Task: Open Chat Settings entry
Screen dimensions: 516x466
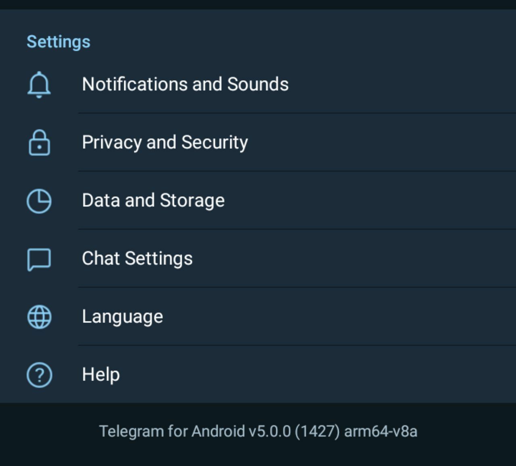Action: (x=137, y=258)
